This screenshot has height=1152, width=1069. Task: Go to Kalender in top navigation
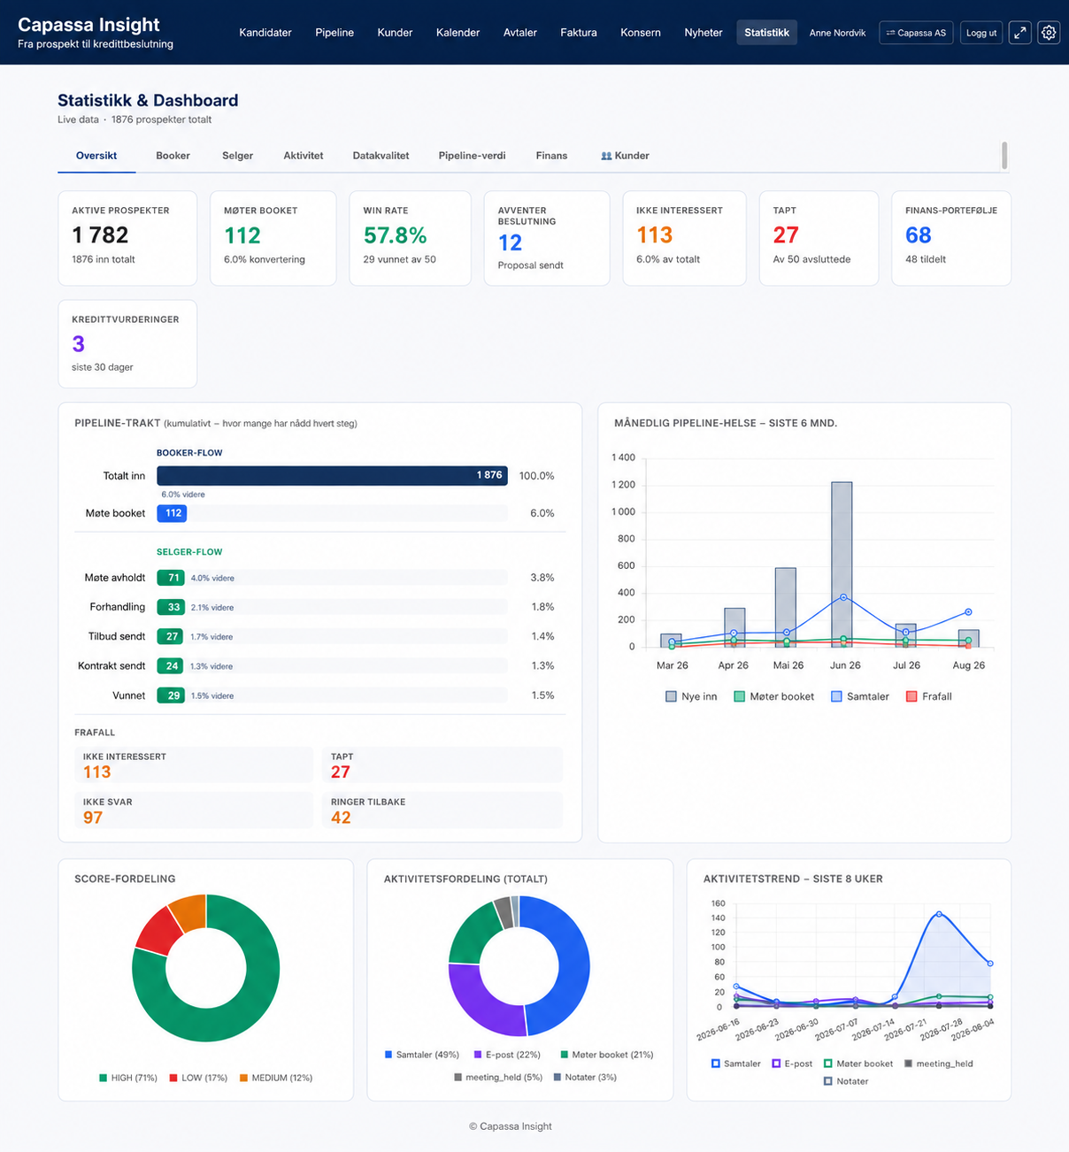[458, 33]
